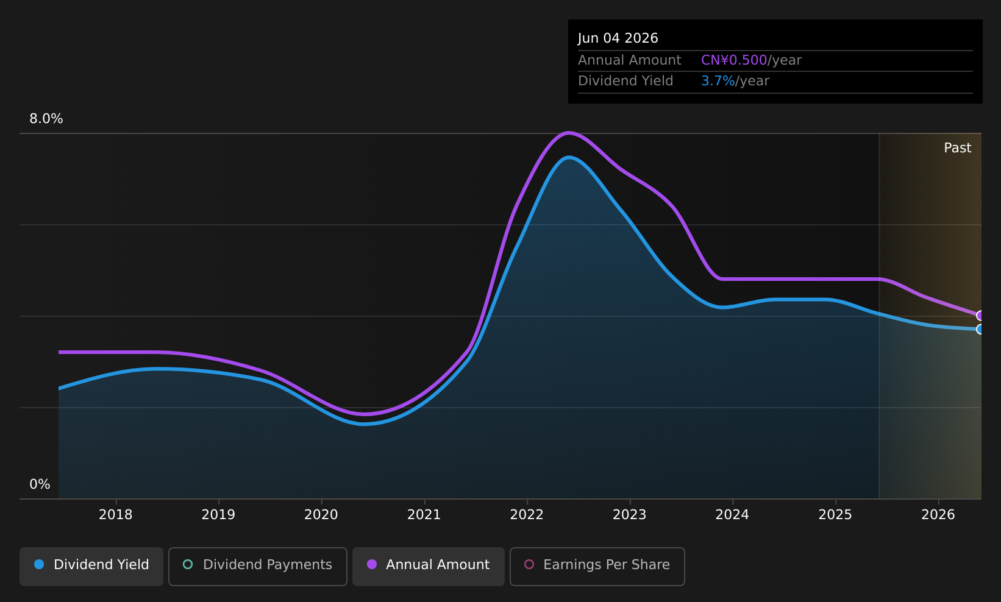Click the 2020 x-axis label
This screenshot has height=602, width=1001.
pos(321,515)
